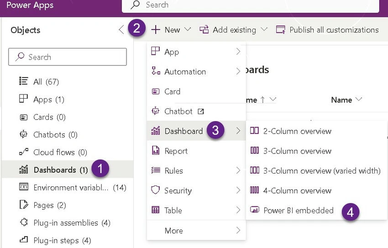Expand the Security submenu arrow
The image size is (388, 248).
(x=238, y=190)
